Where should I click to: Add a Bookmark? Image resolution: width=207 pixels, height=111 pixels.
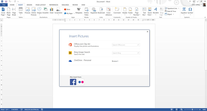(x=101, y=11)
